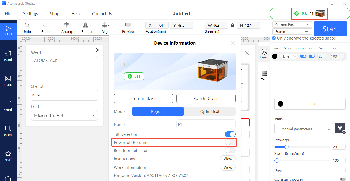This screenshot has width=350, height=181.
Task: Close the Device information dialog
Action: click(233, 43)
